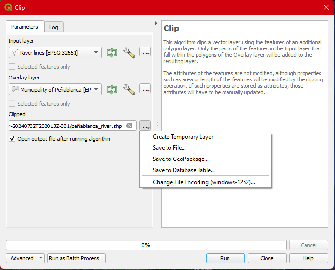Viewport: 335px width, 270px height.
Task: Open the Advanced options dropdown
Action: tap(25, 258)
